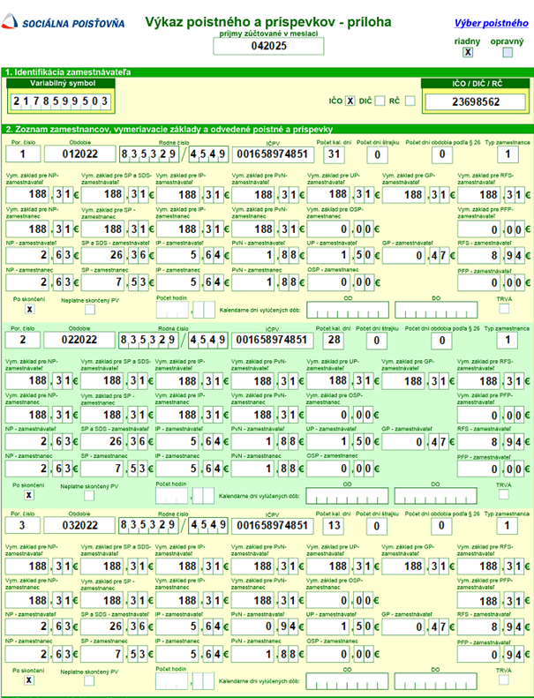Click Typ zamestnanca field in record 2
Image resolution: width=534 pixels, height=698 pixels.
[507, 340]
